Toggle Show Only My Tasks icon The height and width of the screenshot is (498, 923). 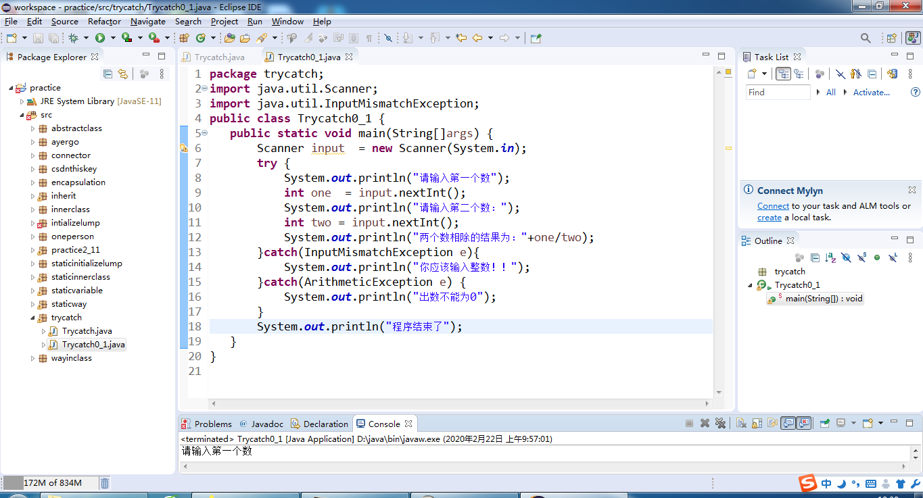coord(855,74)
